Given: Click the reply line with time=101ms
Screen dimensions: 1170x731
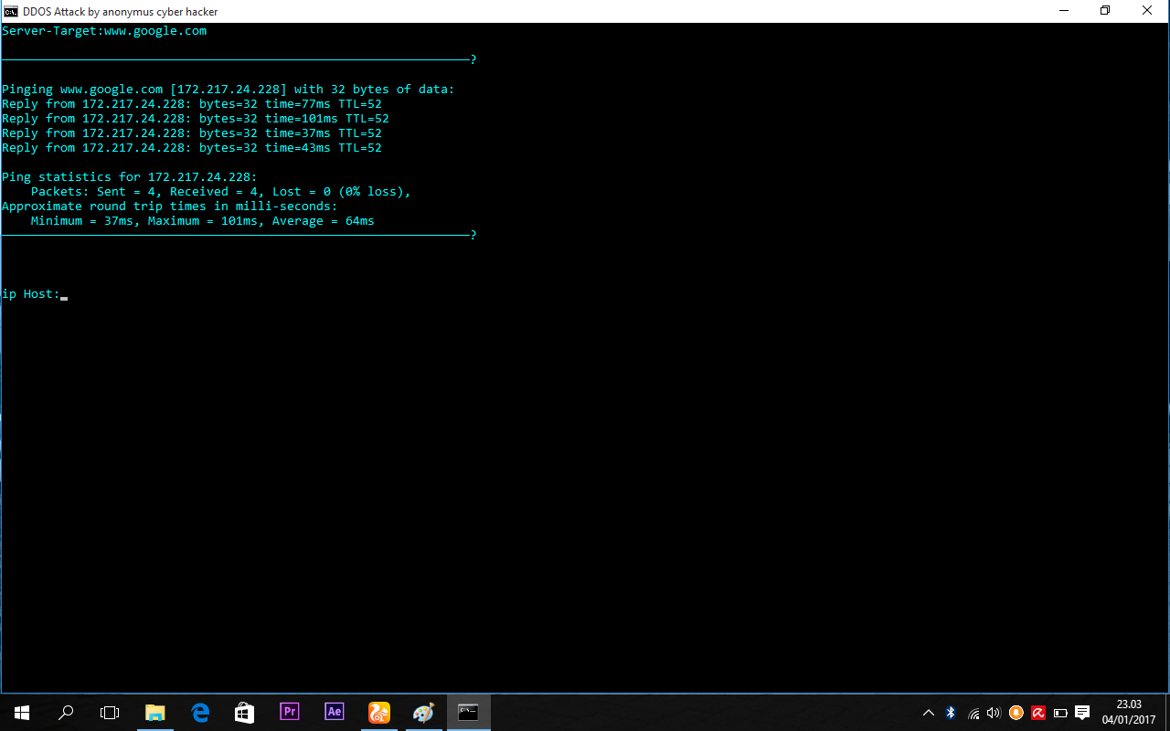Looking at the screenshot, I should coord(196,119).
